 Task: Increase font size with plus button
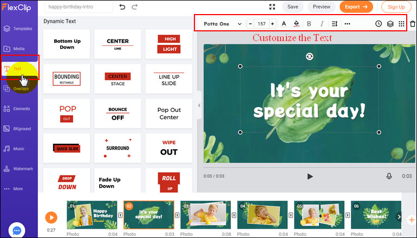tap(272, 24)
